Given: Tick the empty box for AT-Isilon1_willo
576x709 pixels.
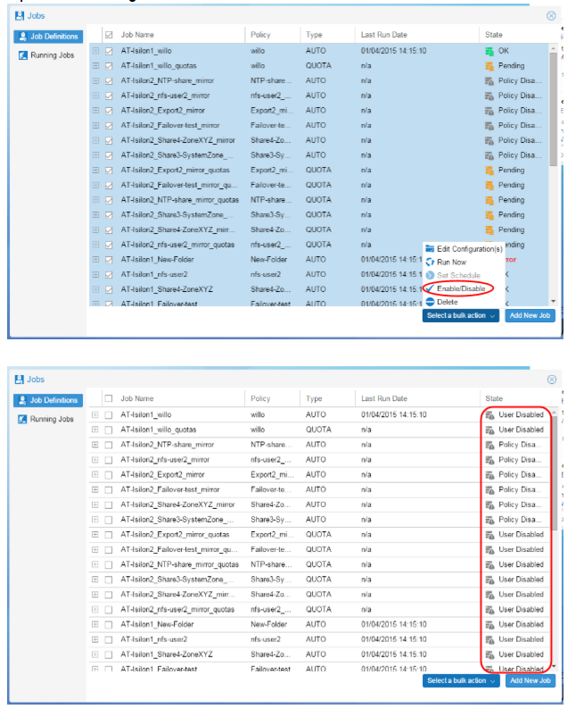Looking at the screenshot, I should (109, 415).
